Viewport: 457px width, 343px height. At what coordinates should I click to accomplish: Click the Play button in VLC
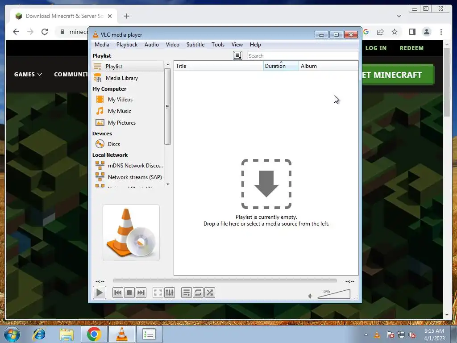pos(99,293)
